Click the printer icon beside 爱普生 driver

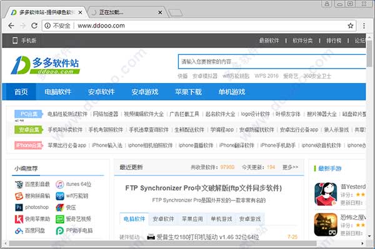pyautogui.click(x=151, y=237)
